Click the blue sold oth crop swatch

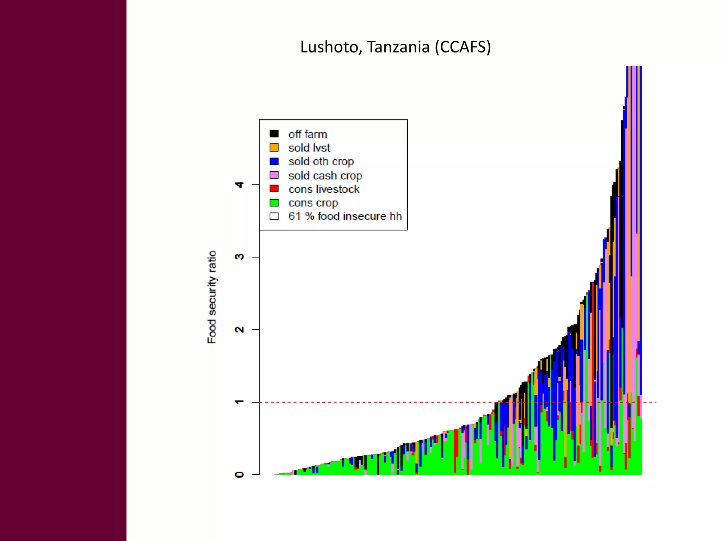274,161
